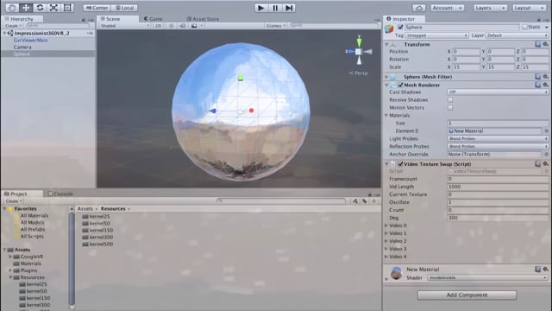This screenshot has height=311, width=552.
Task: Open the Console tab
Action: point(60,194)
